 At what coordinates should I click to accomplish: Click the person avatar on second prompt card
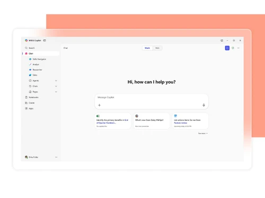click(x=137, y=116)
